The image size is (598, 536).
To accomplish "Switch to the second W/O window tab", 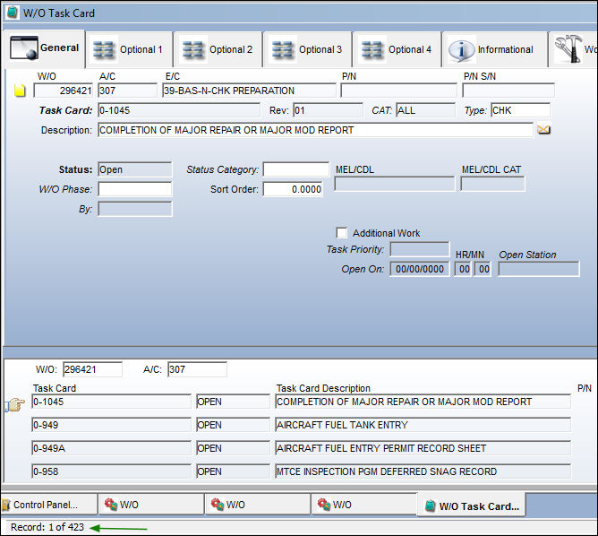I will [258, 505].
